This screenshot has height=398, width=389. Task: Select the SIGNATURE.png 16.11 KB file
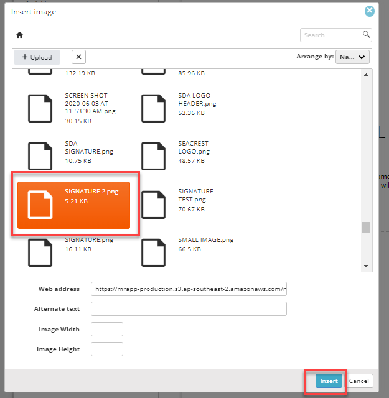72,252
